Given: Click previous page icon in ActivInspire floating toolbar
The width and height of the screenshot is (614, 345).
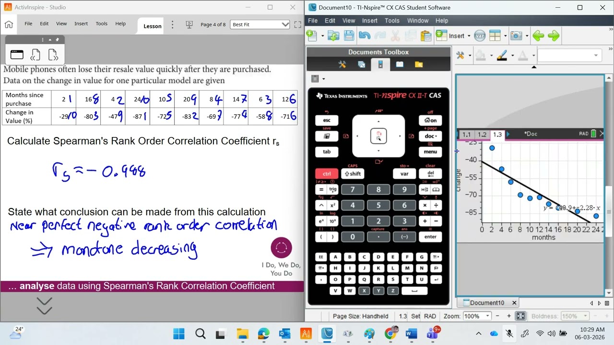Looking at the screenshot, I should point(35,55).
